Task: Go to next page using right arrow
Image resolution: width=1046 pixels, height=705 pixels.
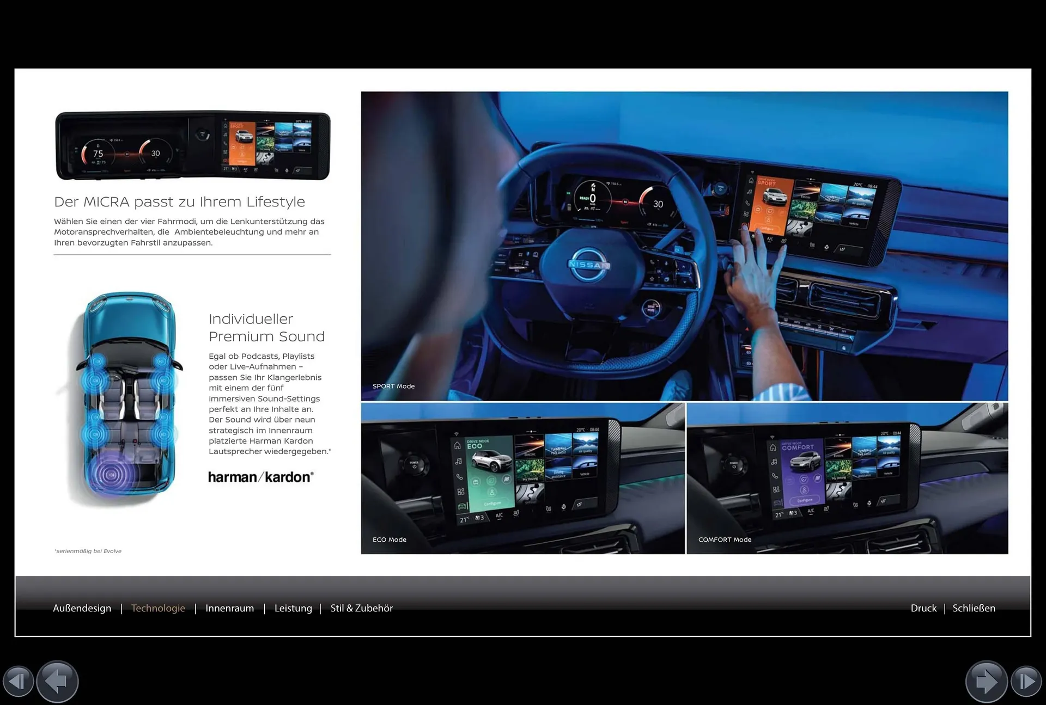Action: point(986,681)
